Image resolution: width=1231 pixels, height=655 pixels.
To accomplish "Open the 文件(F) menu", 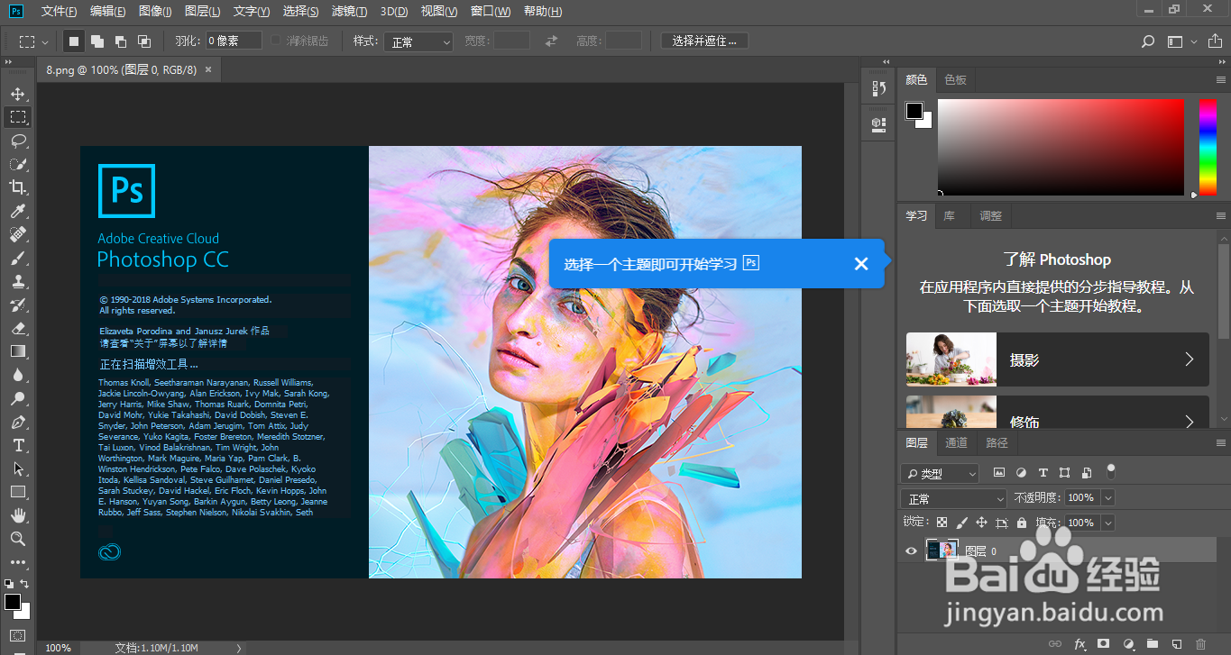I will click(x=60, y=12).
